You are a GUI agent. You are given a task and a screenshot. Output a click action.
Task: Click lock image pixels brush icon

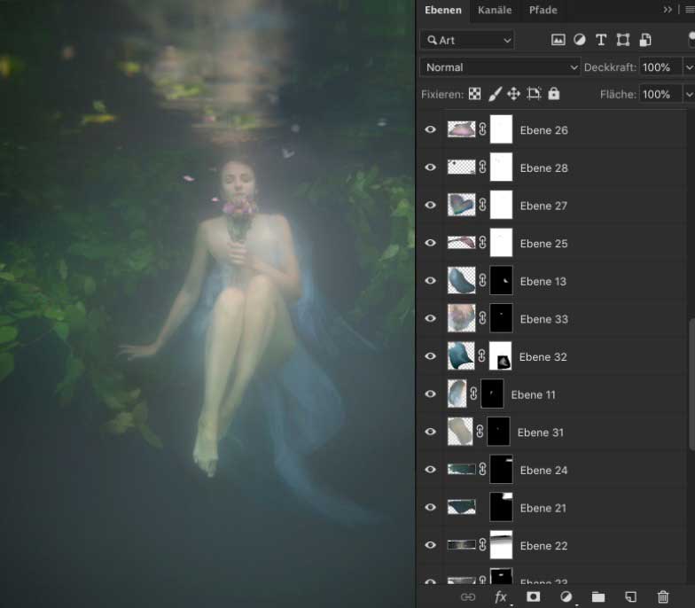coord(495,94)
